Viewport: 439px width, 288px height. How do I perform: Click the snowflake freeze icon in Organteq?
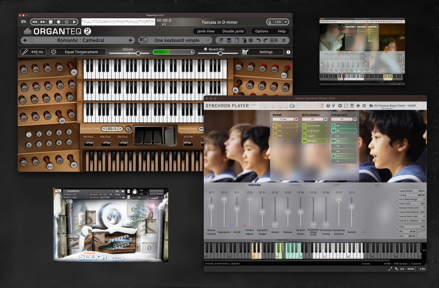coord(251,40)
